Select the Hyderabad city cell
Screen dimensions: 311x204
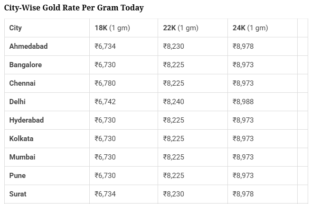click(27, 120)
